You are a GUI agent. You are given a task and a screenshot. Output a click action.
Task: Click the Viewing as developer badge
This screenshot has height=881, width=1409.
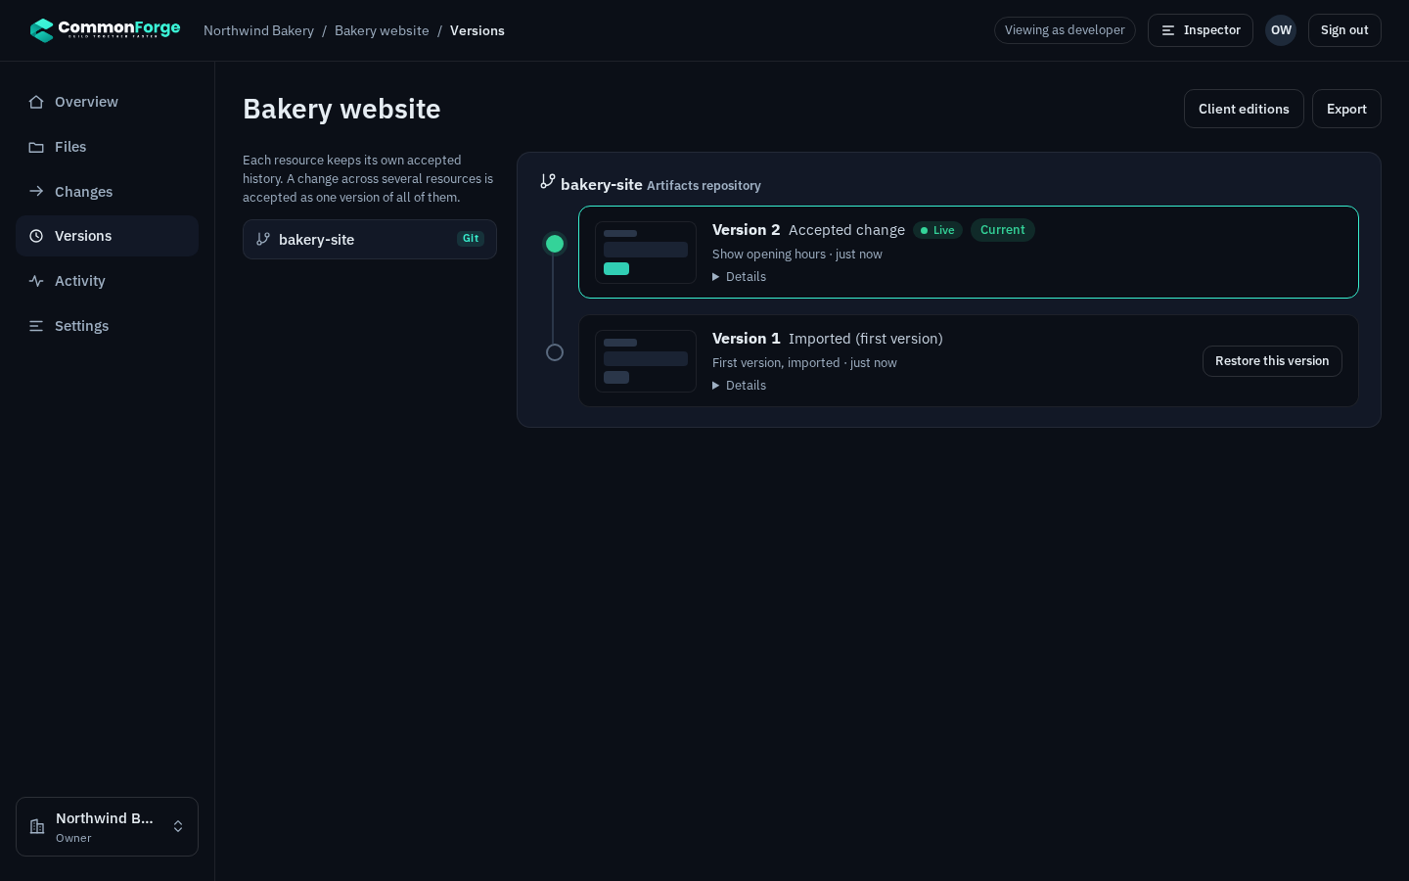[1065, 30]
